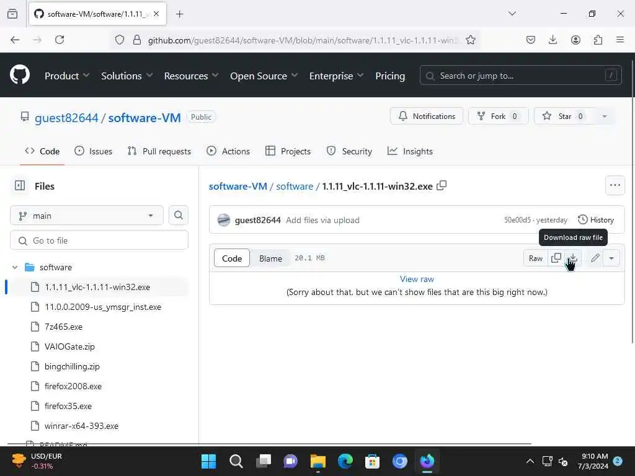Image resolution: width=635 pixels, height=476 pixels.
Task: Collapse the Files side panel icon
Action: 20,186
